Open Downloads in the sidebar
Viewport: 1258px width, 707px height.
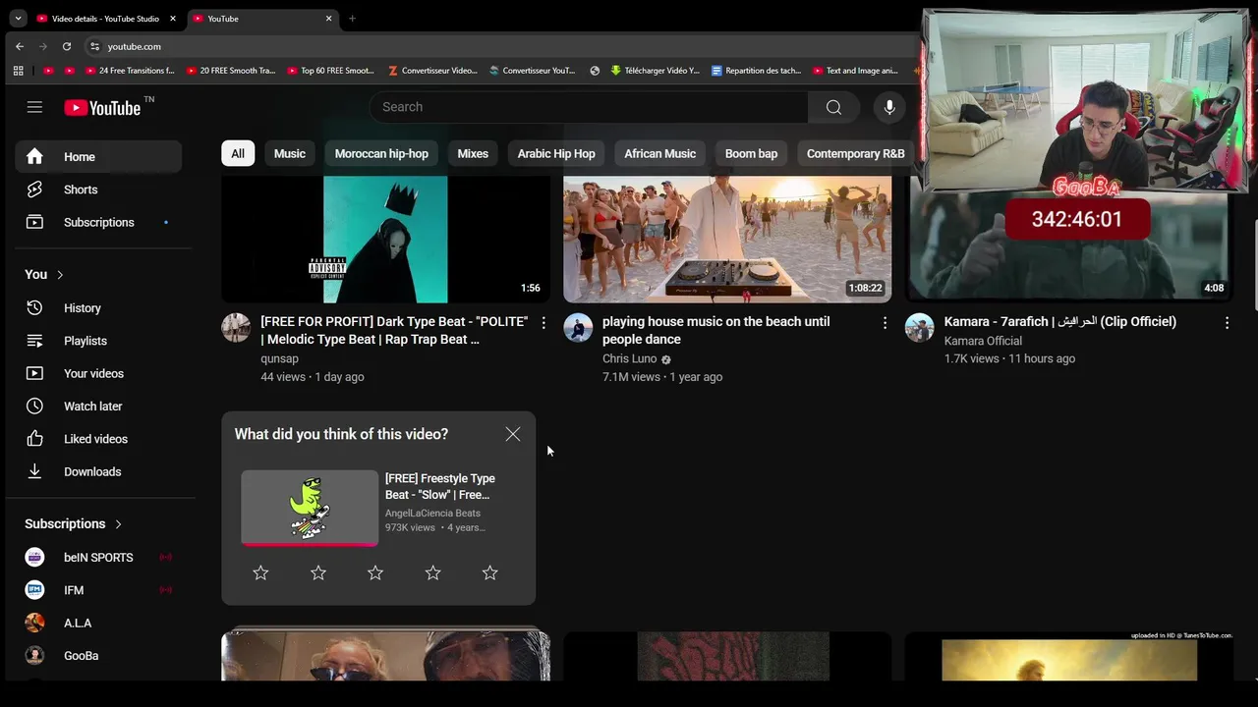pyautogui.click(x=98, y=471)
